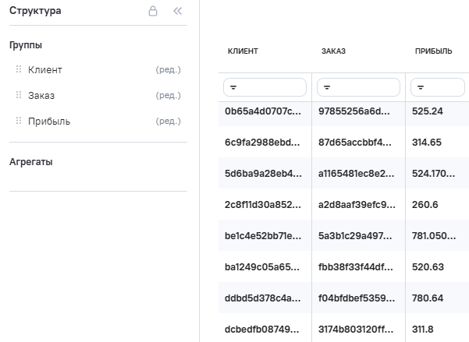Click the filter icon in Клиент column

click(233, 87)
